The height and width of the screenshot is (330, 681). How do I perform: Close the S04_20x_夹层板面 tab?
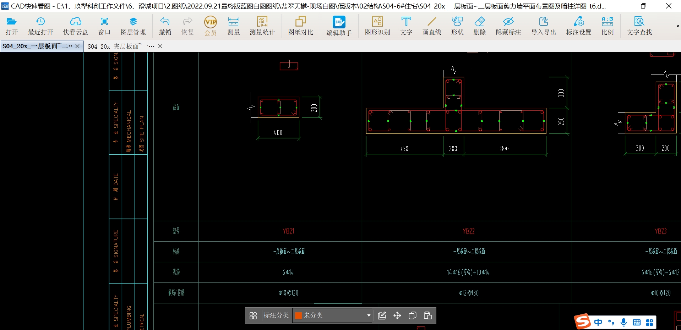[160, 46]
